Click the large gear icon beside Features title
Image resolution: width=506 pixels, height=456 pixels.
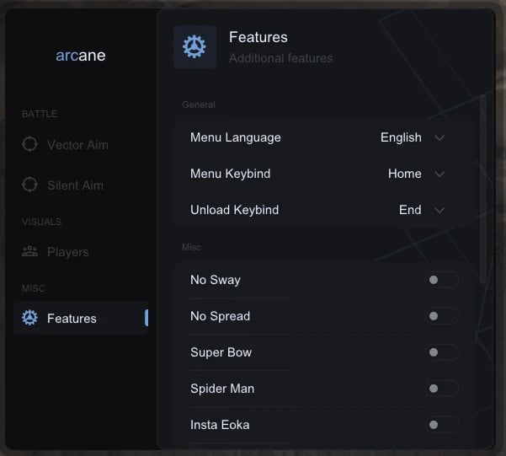194,46
